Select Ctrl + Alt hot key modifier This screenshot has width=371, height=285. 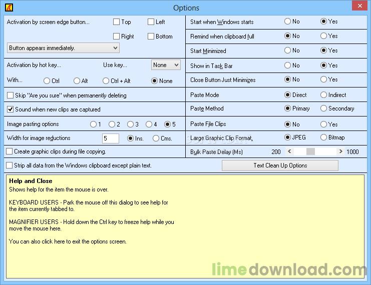pos(106,81)
